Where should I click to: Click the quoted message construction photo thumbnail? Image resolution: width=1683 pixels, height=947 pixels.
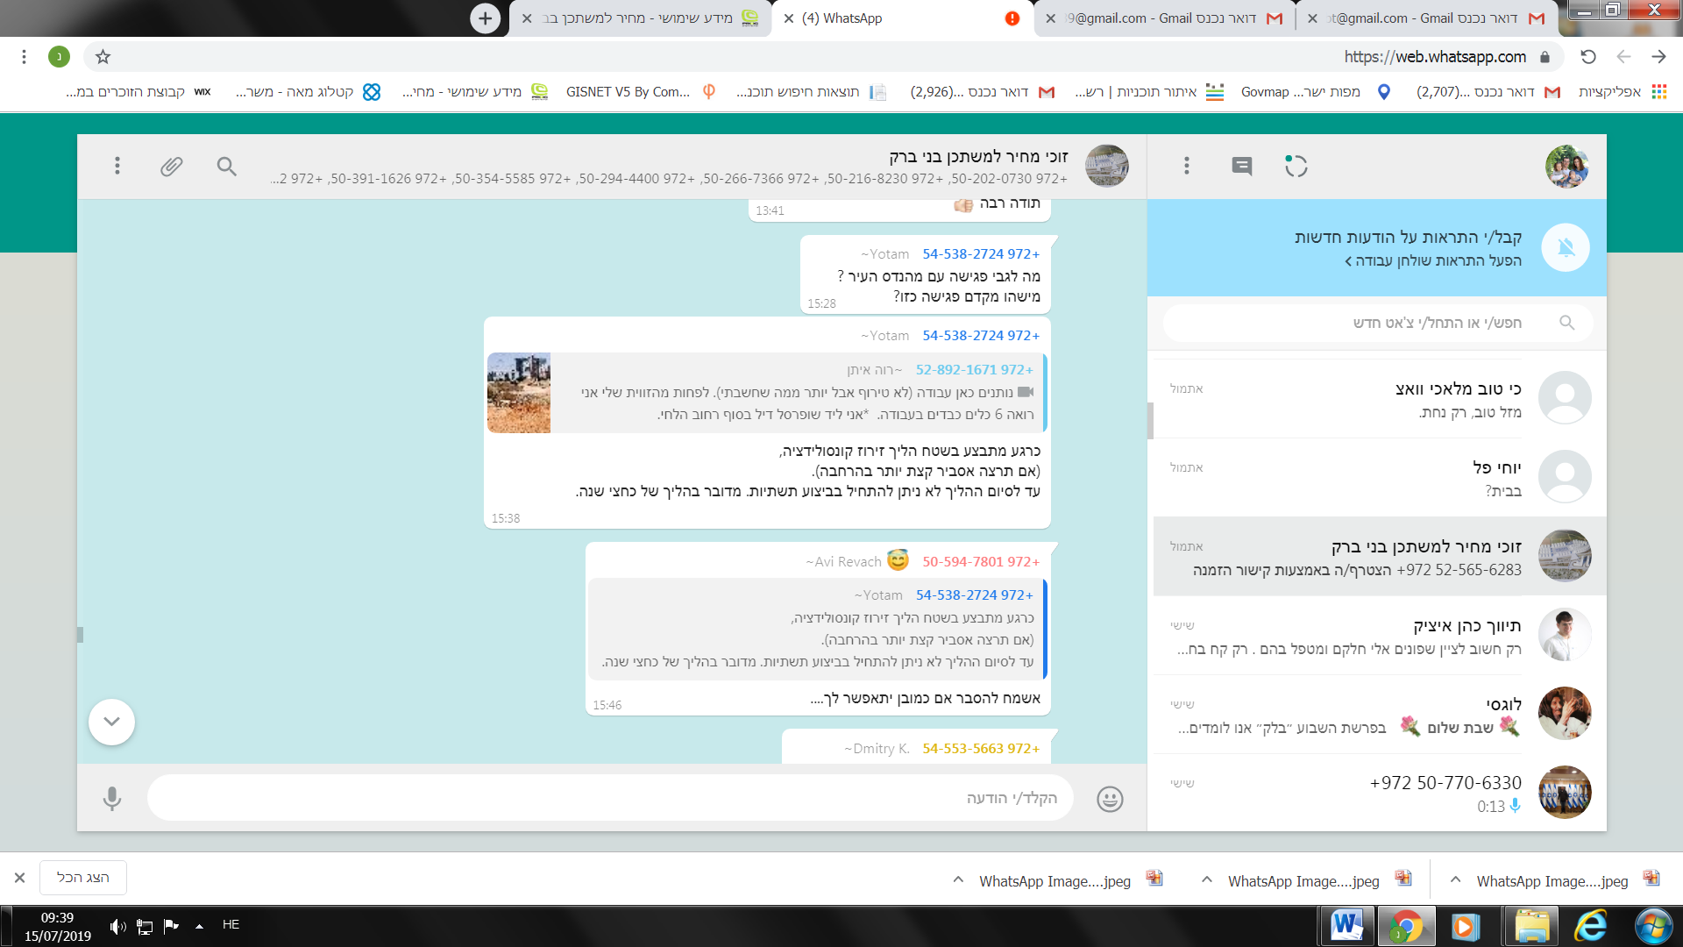click(519, 393)
